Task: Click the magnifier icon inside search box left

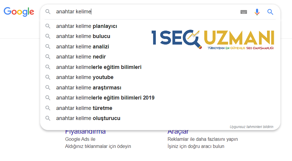Action: pyautogui.click(x=48, y=12)
